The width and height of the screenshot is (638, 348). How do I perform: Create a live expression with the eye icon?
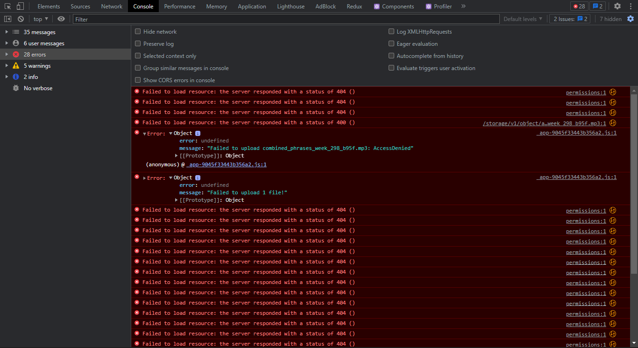pos(61,19)
